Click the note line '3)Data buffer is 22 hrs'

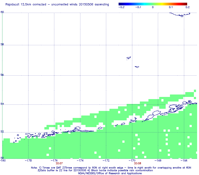click(x=95, y=170)
